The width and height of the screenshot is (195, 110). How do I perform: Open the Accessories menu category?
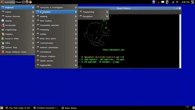pos(18,25)
